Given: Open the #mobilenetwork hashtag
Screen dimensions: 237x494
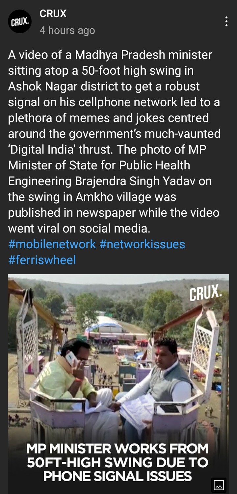Looking at the screenshot, I should 52,244.
